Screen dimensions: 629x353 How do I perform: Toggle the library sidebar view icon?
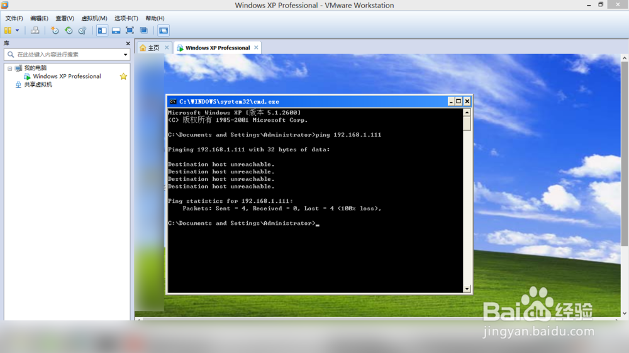[103, 30]
